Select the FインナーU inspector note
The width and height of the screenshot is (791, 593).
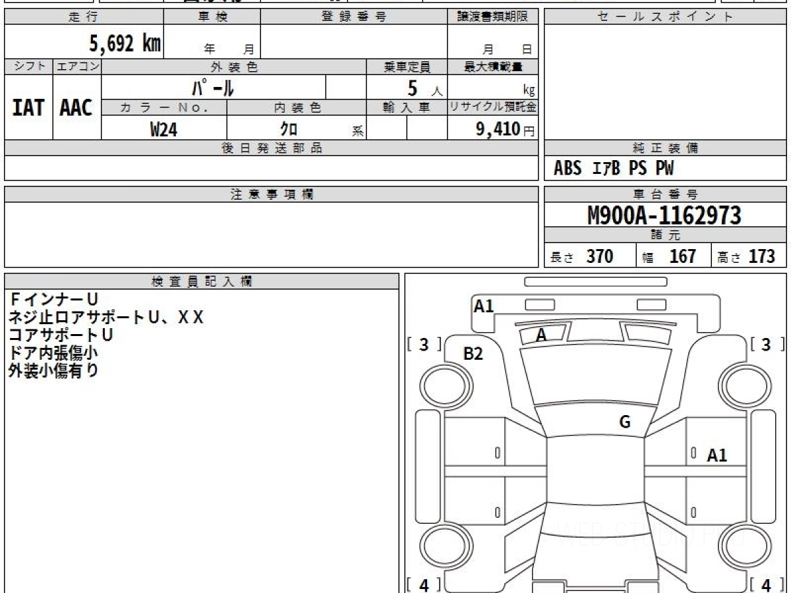coord(53,300)
